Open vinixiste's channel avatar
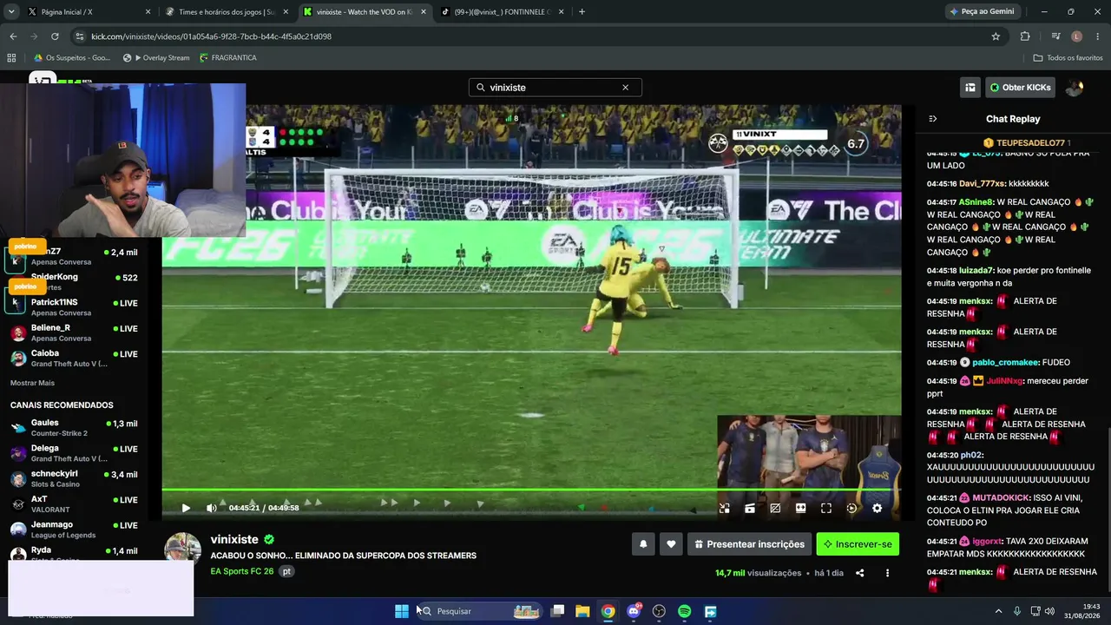This screenshot has width=1111, height=625. pos(183,550)
